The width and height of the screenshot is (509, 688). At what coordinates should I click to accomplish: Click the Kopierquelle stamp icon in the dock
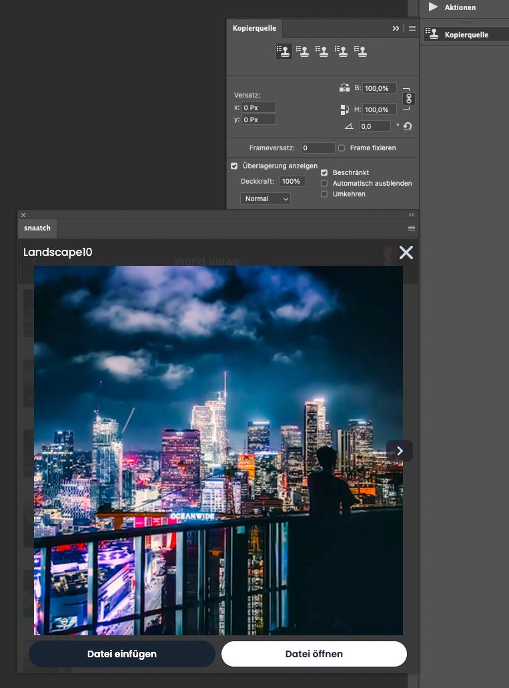point(432,34)
